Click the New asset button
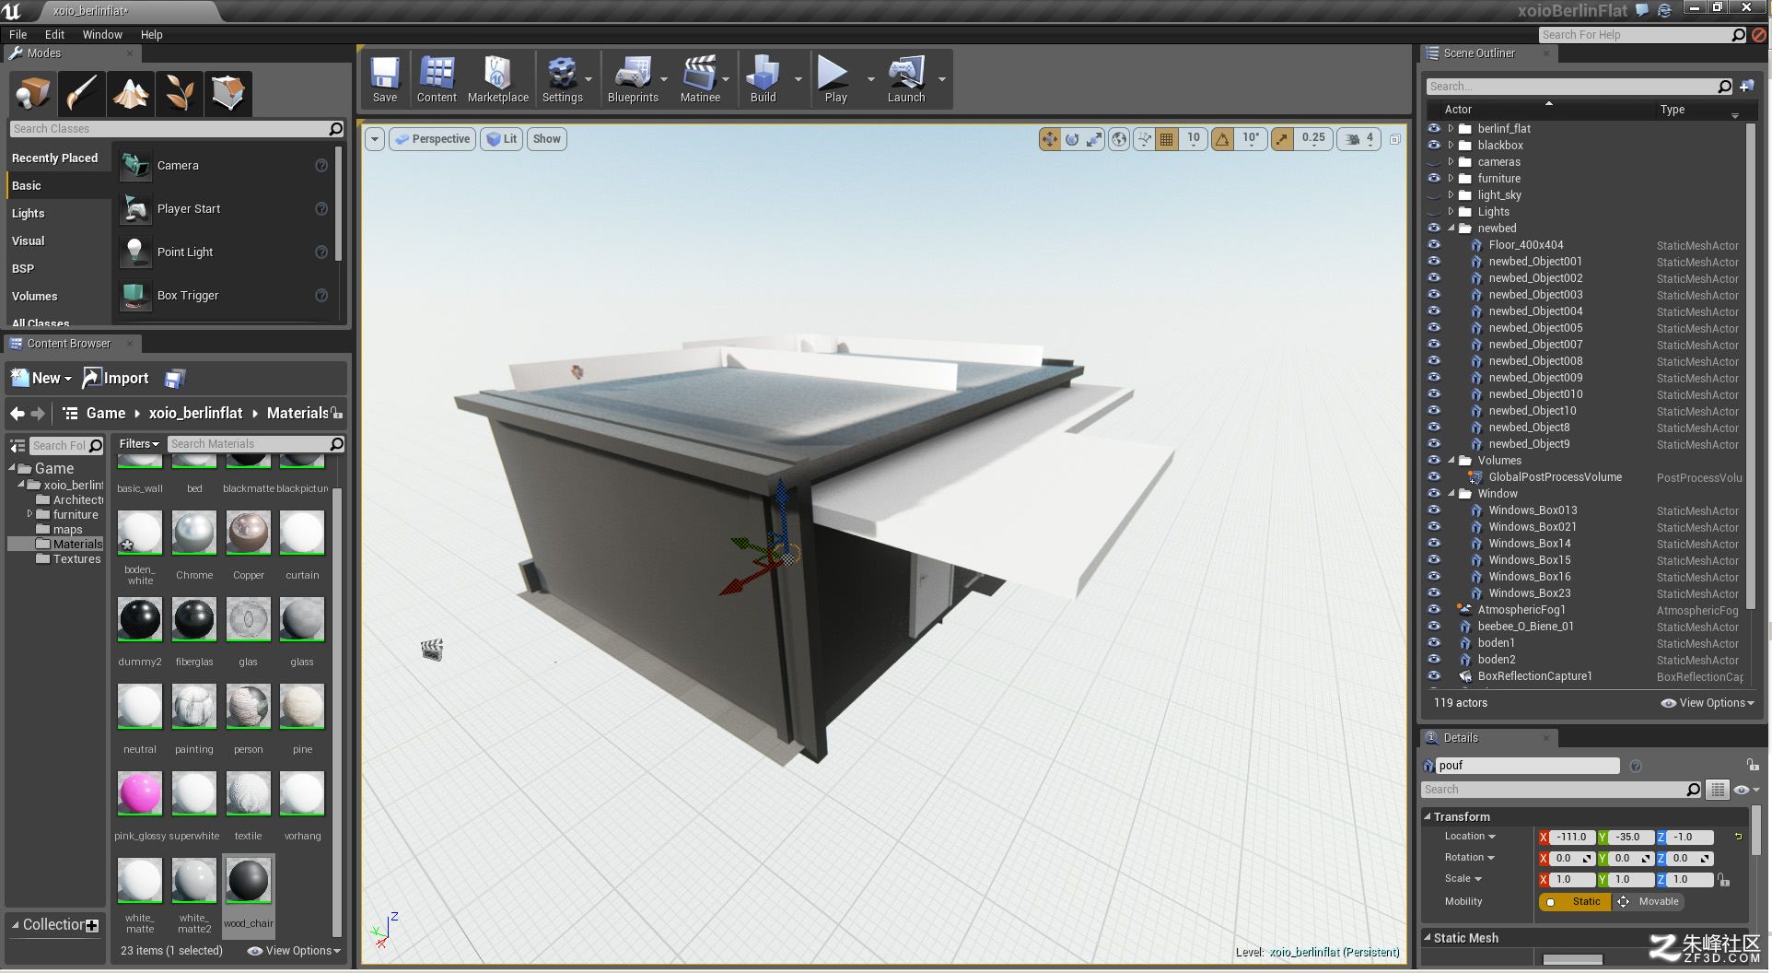The image size is (1772, 973). [41, 379]
